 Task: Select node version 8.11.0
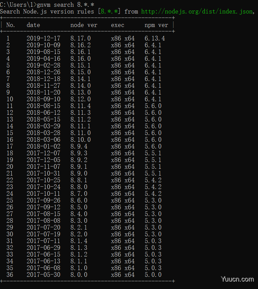click(x=81, y=133)
